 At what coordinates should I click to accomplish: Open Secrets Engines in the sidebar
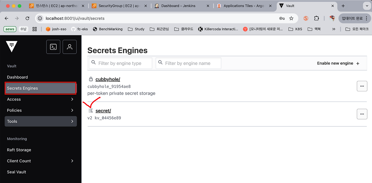[41, 88]
